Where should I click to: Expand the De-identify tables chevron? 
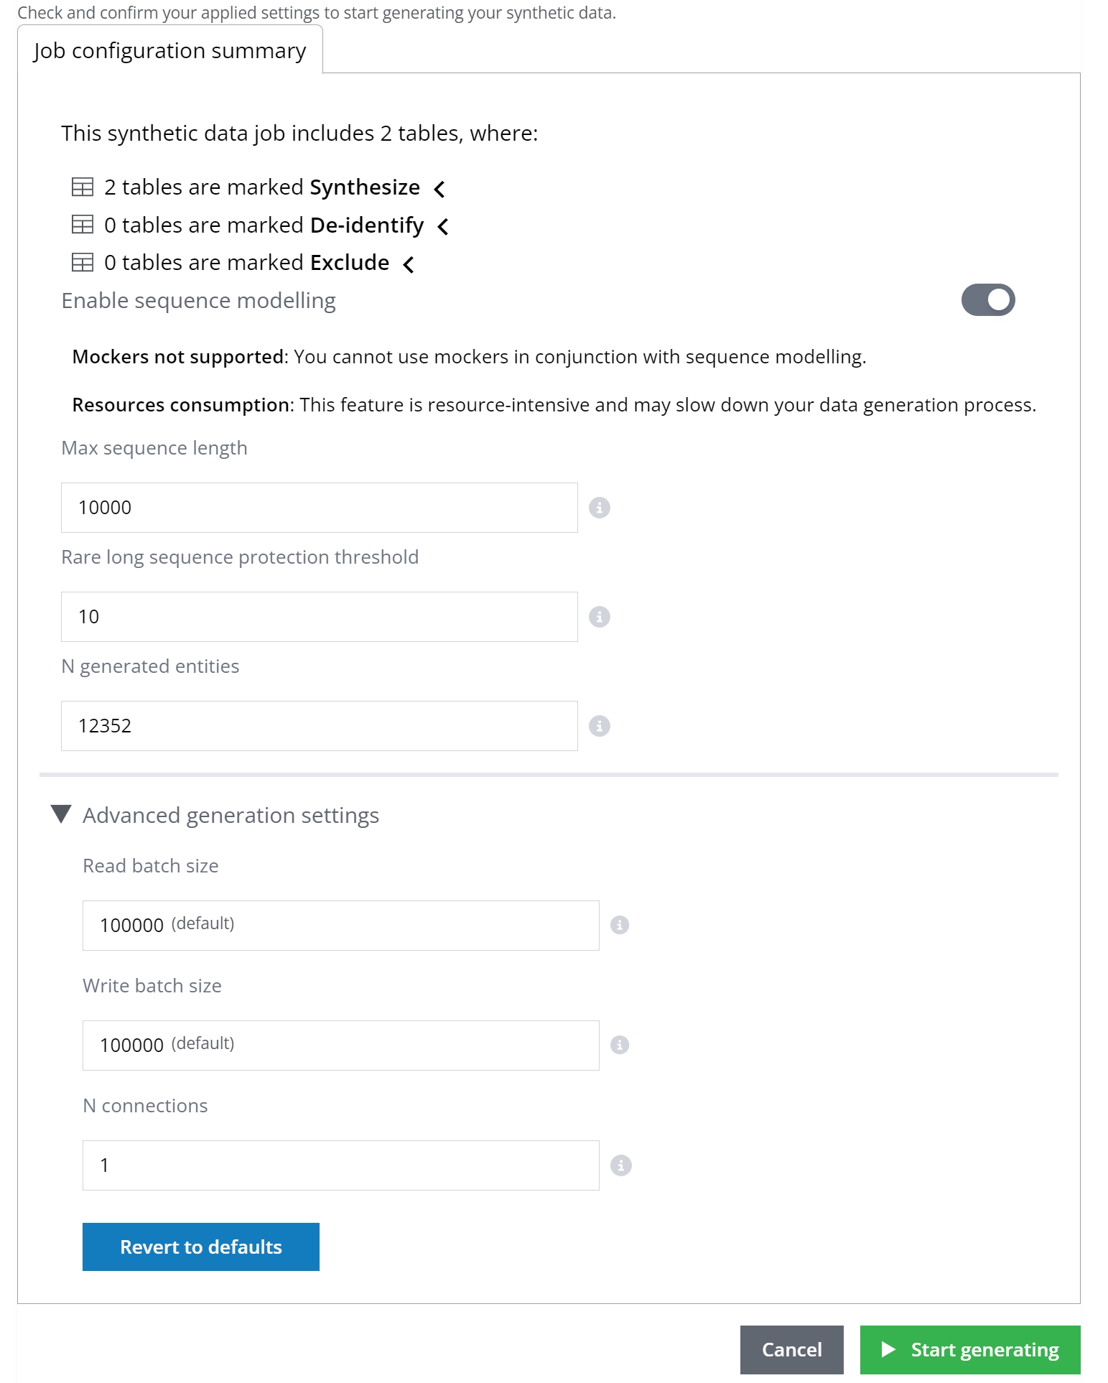pyautogui.click(x=443, y=226)
